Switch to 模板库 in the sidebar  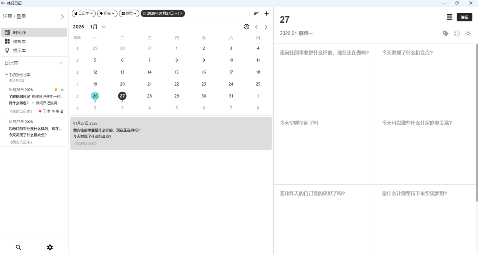(19, 41)
